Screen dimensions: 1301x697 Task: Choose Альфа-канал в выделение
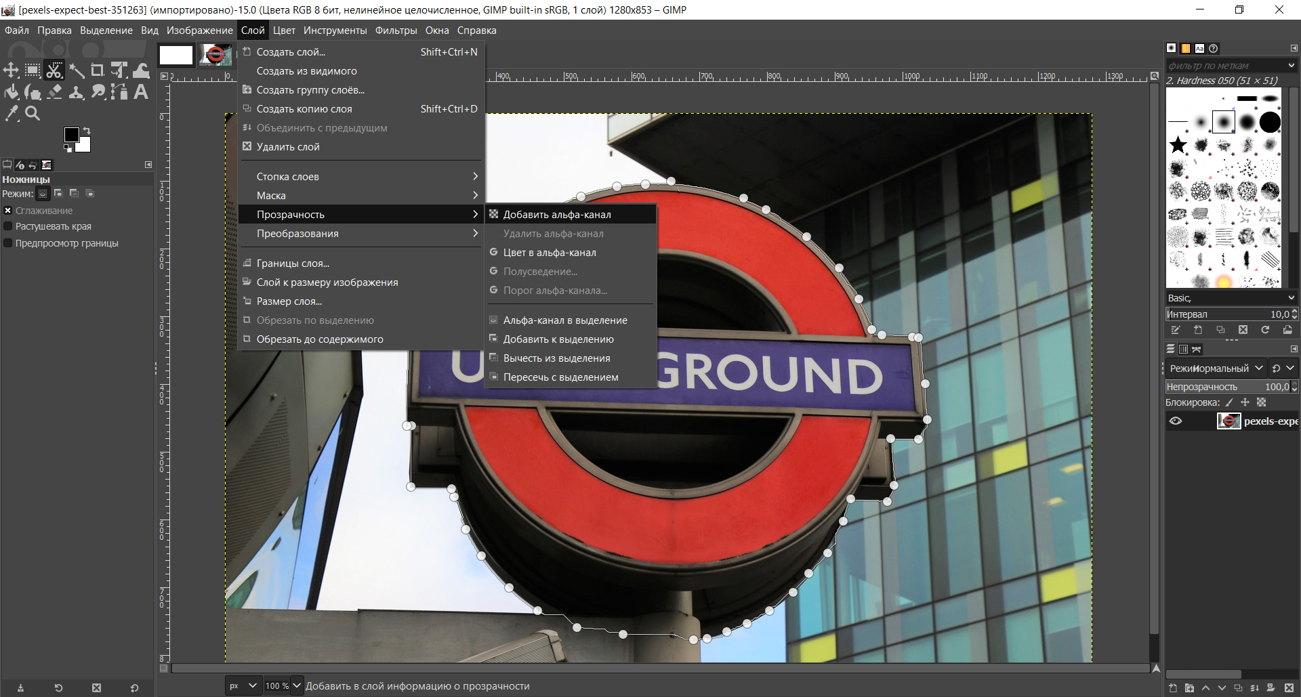pos(571,320)
